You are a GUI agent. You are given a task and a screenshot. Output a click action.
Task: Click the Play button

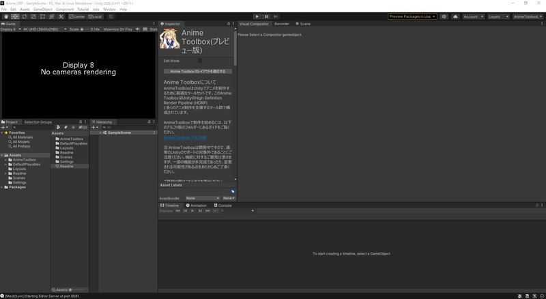(x=257, y=16)
